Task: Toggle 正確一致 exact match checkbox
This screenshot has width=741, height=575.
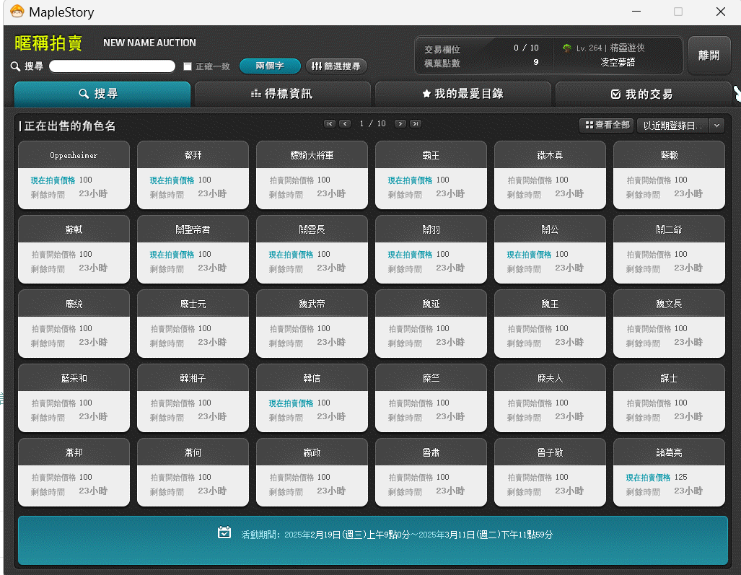Action: pos(188,66)
